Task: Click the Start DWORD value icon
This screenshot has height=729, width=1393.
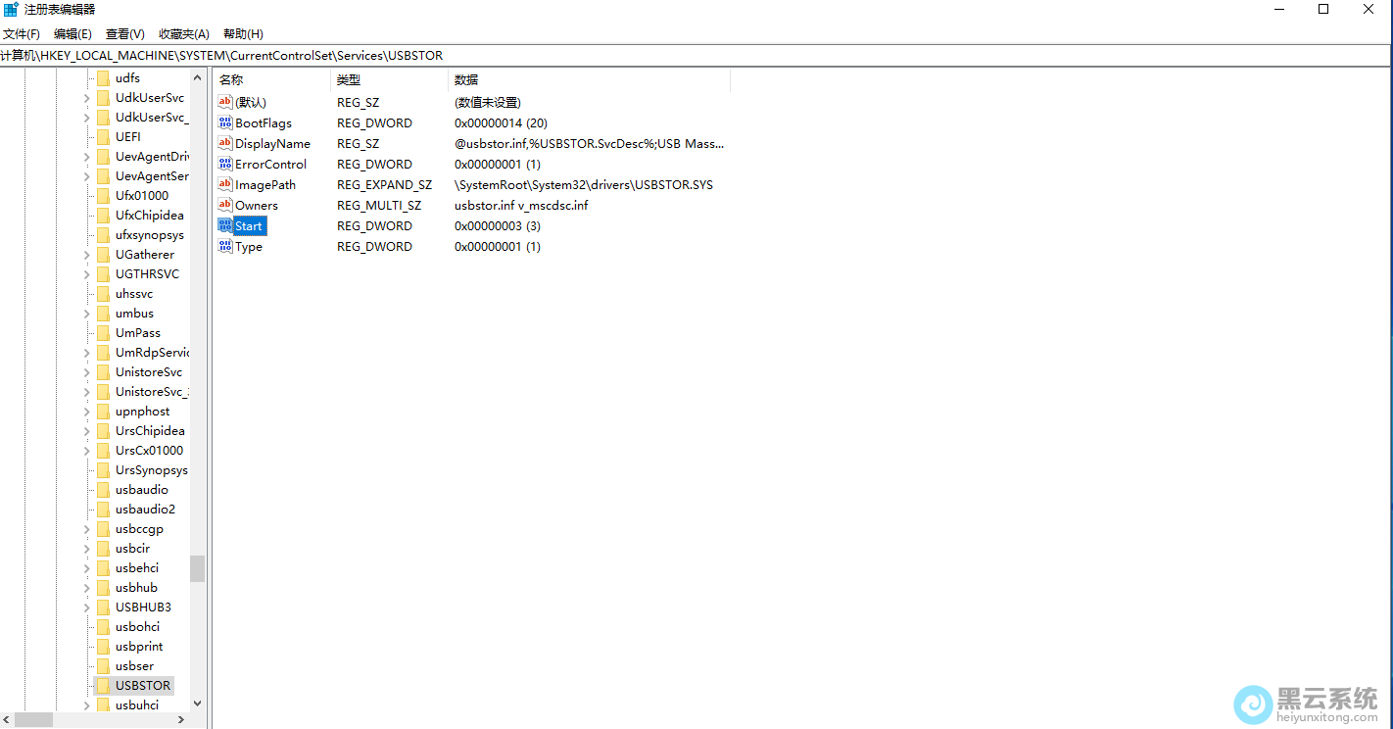Action: [225, 226]
